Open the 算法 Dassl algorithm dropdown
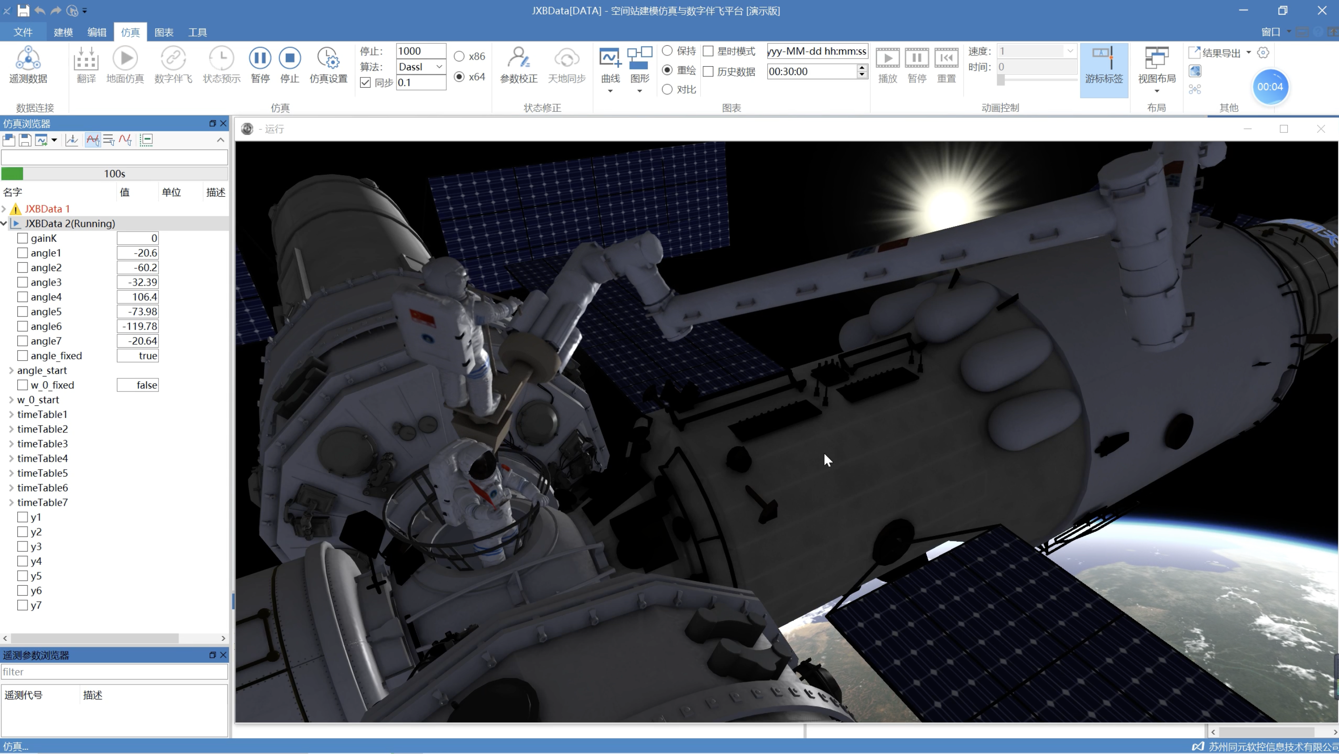 click(x=439, y=67)
